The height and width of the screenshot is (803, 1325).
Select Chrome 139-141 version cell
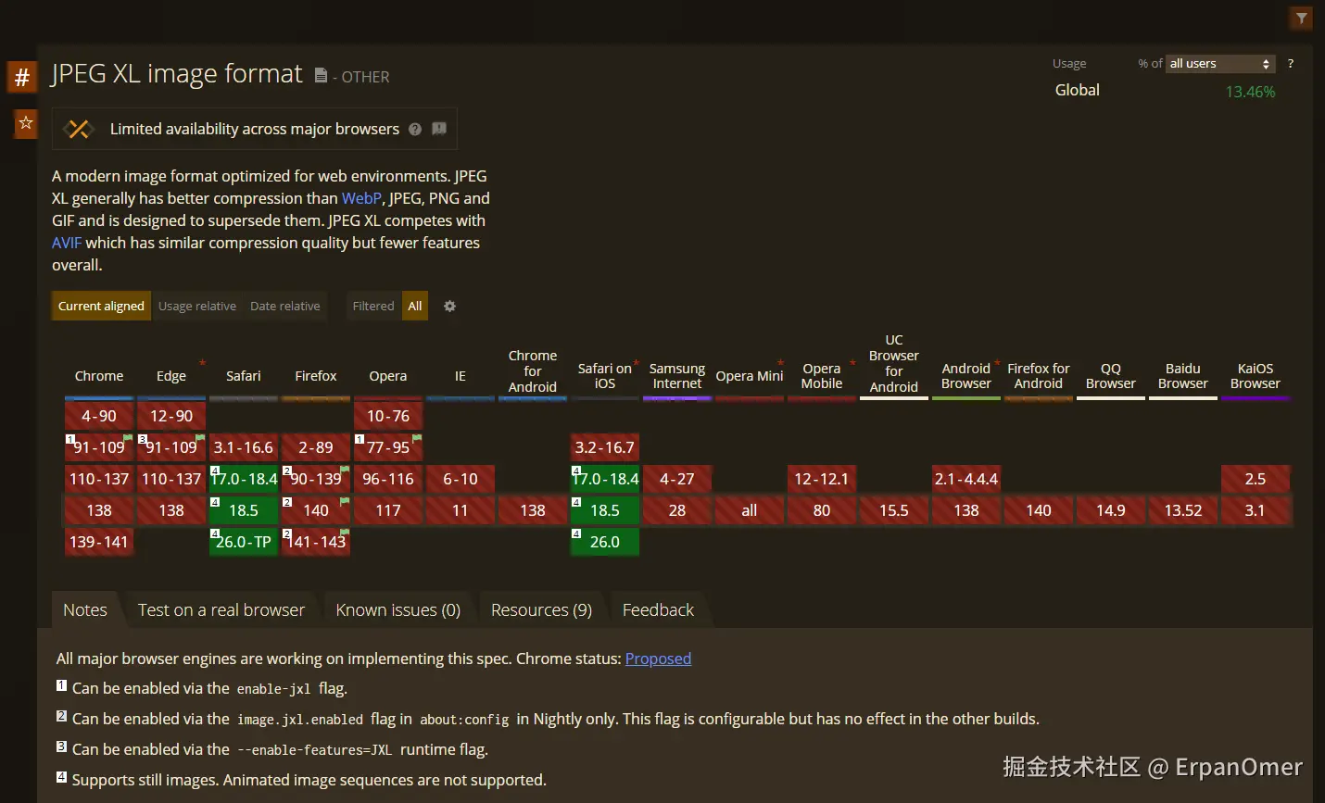pos(99,542)
